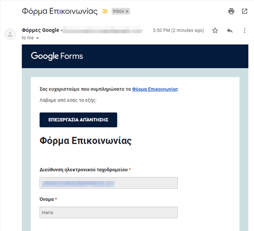Open the Φόρμα Επικοινωνίας hyperlink
The width and height of the screenshot is (254, 231).
pyautogui.click(x=155, y=89)
